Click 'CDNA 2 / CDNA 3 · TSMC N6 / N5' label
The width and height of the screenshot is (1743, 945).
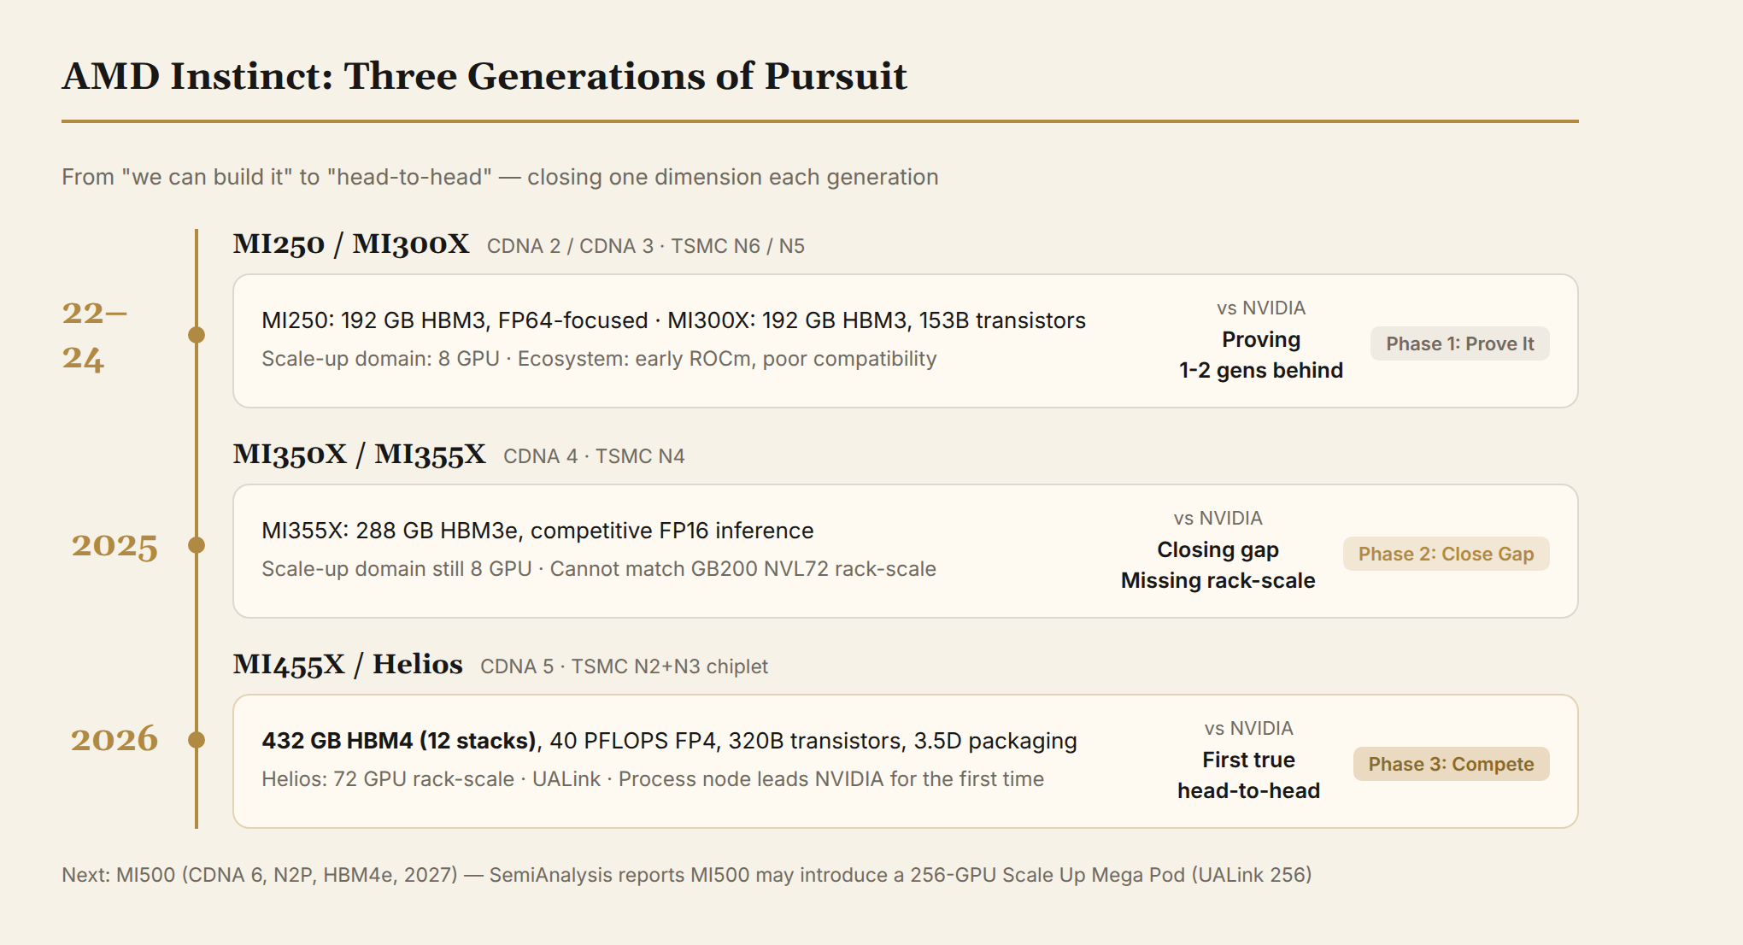[646, 246]
